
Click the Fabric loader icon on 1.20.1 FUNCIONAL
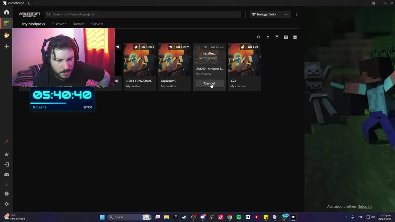tap(136, 47)
